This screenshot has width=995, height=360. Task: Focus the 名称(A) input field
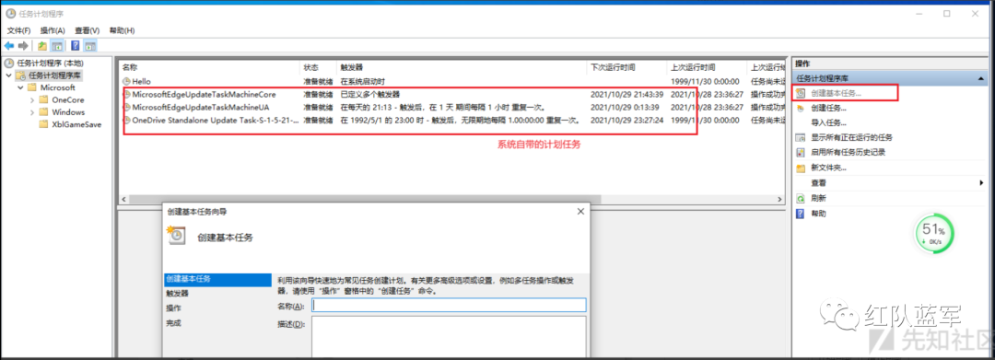point(450,305)
